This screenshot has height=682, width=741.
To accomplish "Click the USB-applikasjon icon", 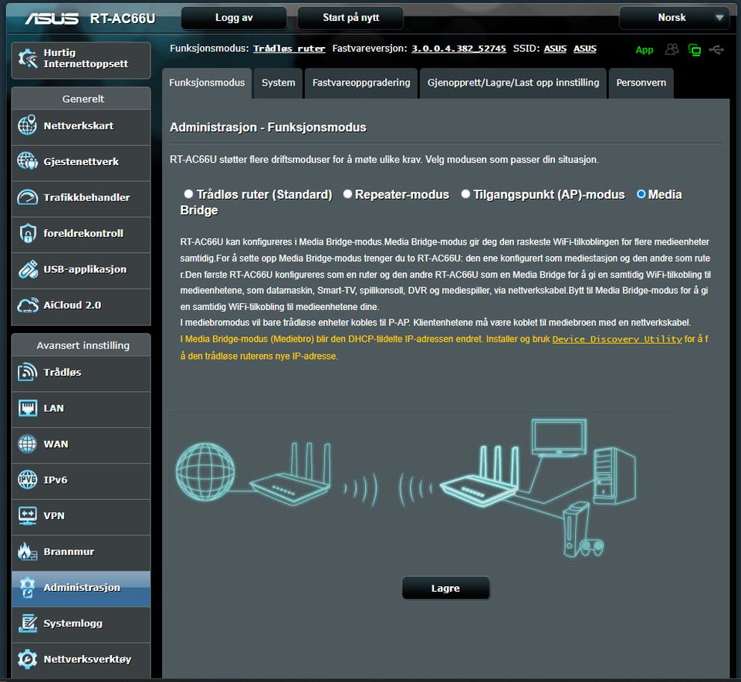I will (28, 268).
